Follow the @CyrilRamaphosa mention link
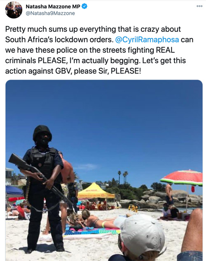The width and height of the screenshot is (206, 261). 147,40
